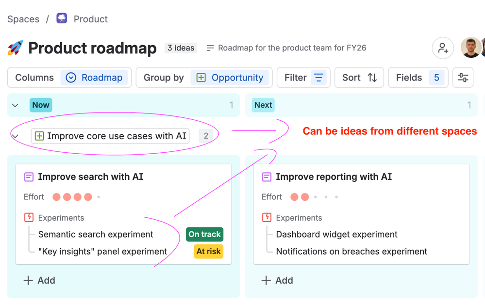Click the 3 ideas count badge
The image size is (485, 306).
(181, 48)
